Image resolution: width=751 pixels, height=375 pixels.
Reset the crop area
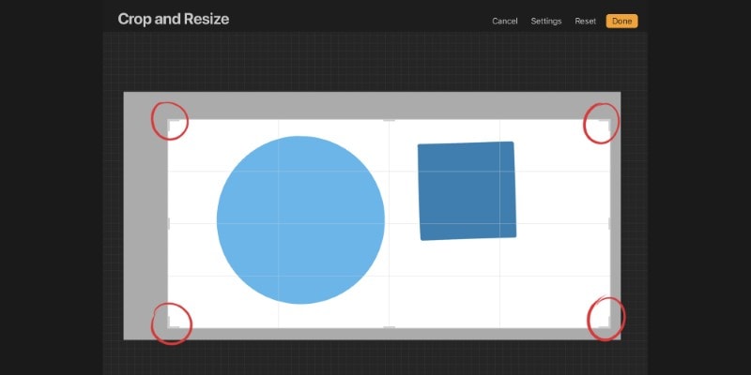coord(585,21)
